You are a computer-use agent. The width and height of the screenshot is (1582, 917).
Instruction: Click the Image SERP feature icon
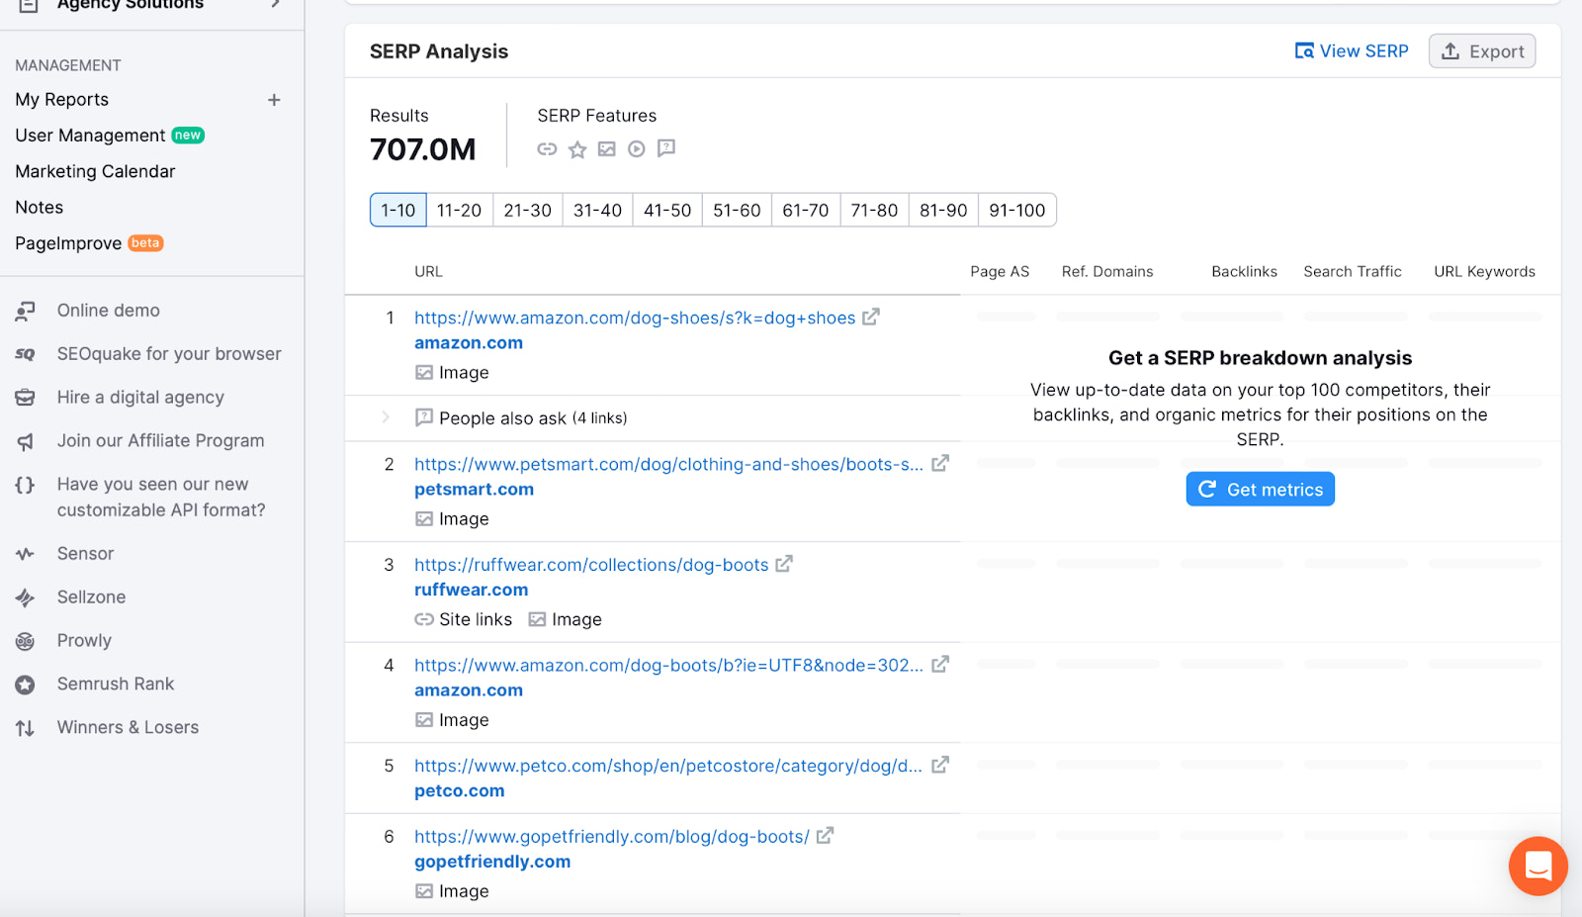pos(607,148)
